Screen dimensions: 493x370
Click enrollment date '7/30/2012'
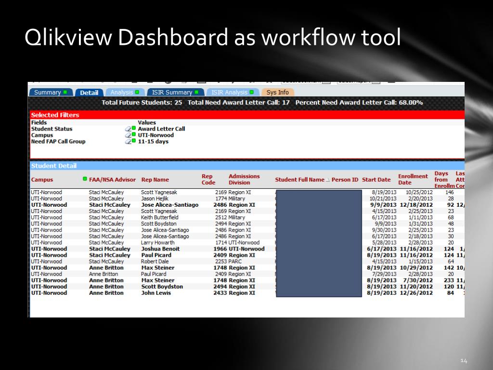click(x=418, y=280)
